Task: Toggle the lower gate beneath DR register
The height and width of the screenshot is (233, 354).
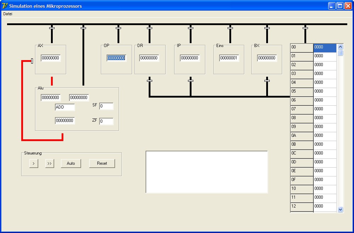Action: click(149, 81)
